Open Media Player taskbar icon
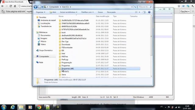This screenshot has height=110, width=195. coord(30,107)
